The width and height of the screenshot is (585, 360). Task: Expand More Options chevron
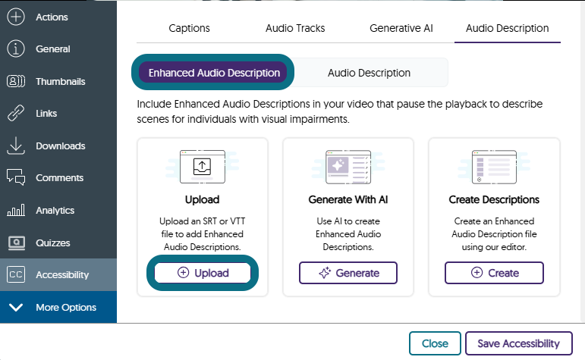click(x=16, y=308)
